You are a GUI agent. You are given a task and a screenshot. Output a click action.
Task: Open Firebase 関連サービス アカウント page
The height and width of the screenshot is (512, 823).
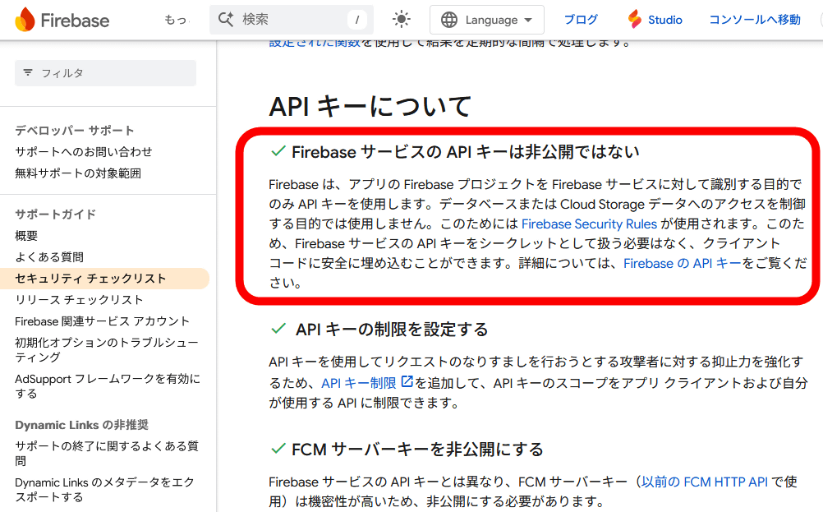102,321
